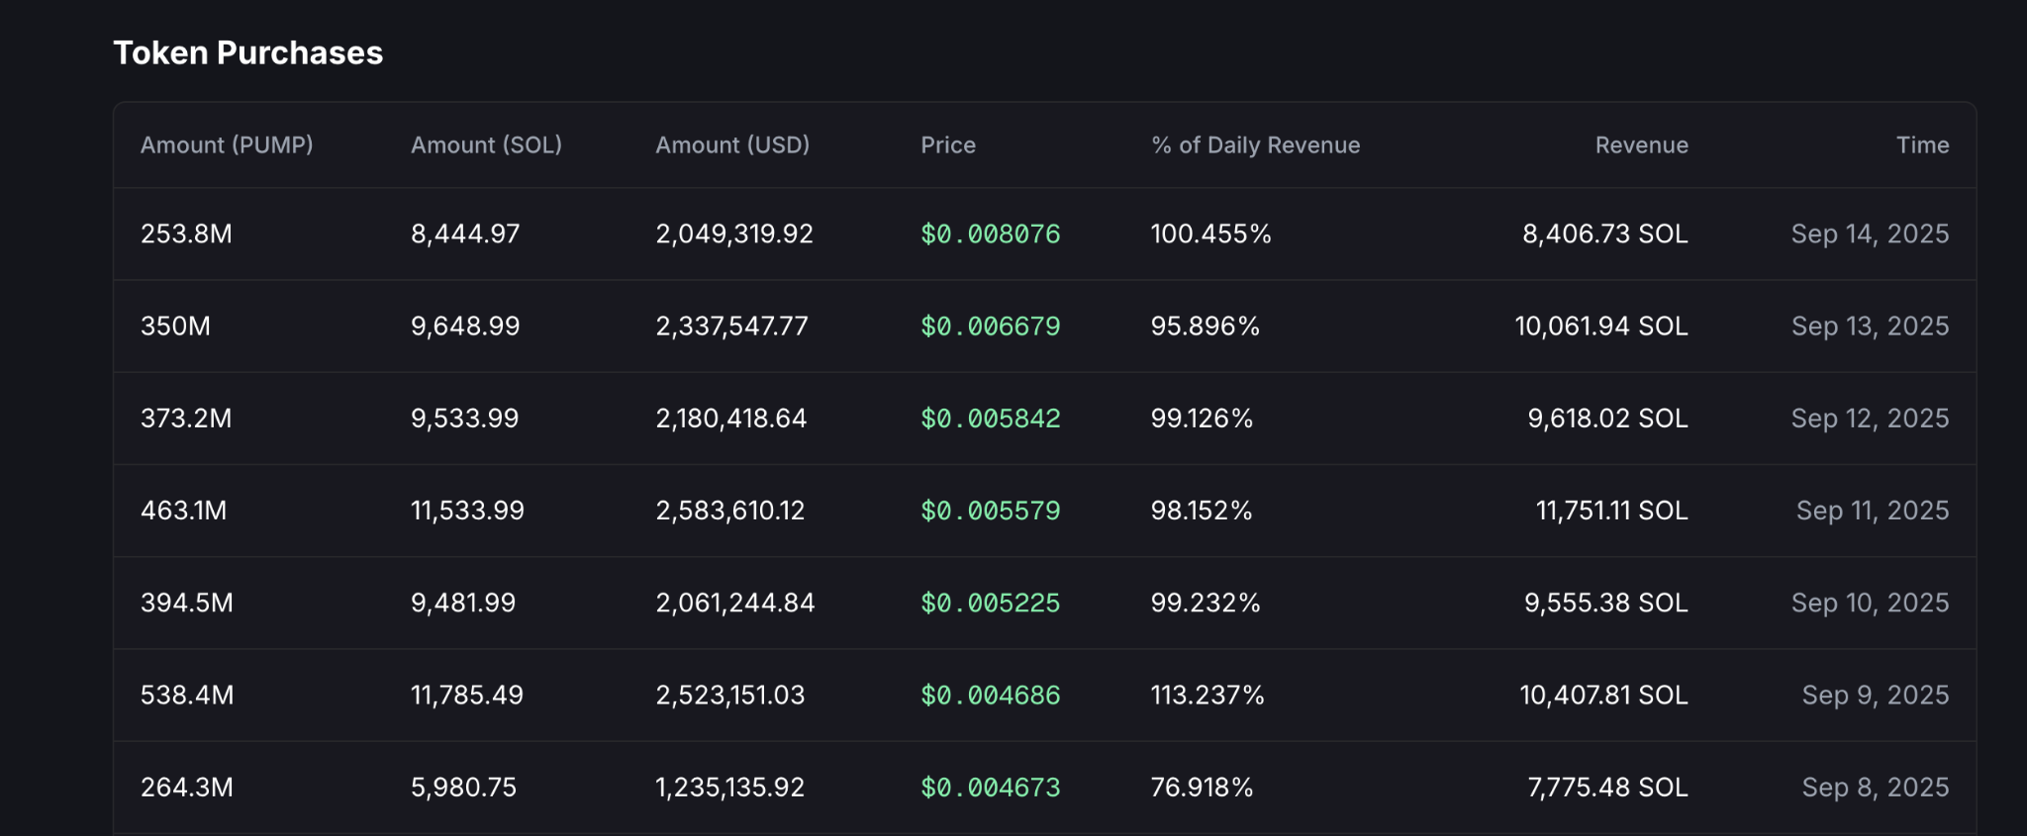Viewport: 2027px width, 836px height.
Task: Click the 113.237% daily revenue cell
Action: pos(1207,696)
